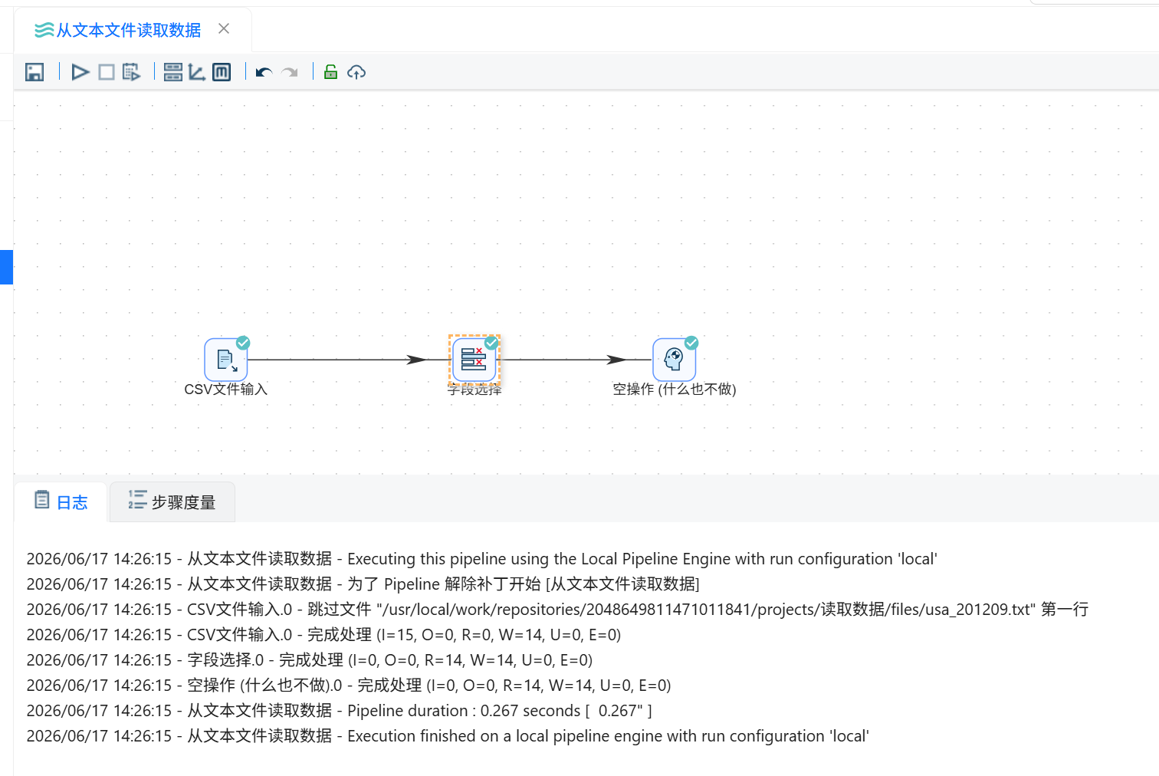Viewport: 1159px width, 776px height.
Task: Select the 空操作 step node
Action: tap(675, 360)
